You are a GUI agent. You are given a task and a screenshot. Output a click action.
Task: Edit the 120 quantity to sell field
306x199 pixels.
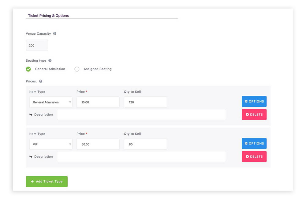(145, 102)
